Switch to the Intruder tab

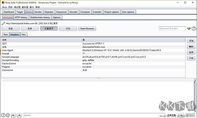coord(38,12)
